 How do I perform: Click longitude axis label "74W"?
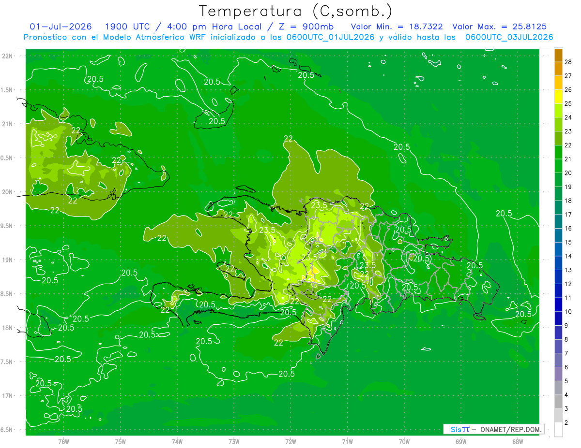(177, 441)
